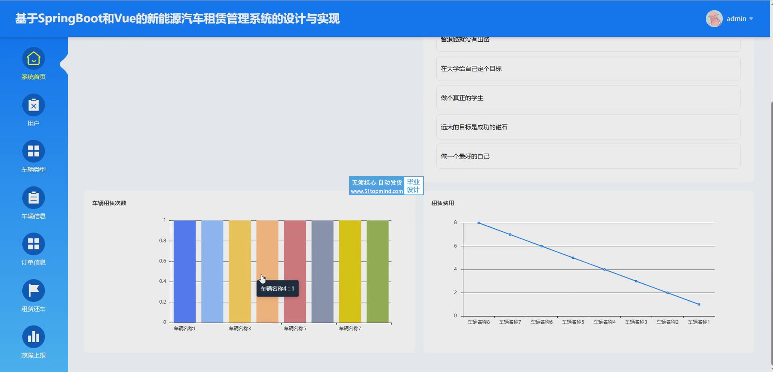Open the news item 远大的目标是成功的磁石
The image size is (773, 372).
tap(588, 127)
